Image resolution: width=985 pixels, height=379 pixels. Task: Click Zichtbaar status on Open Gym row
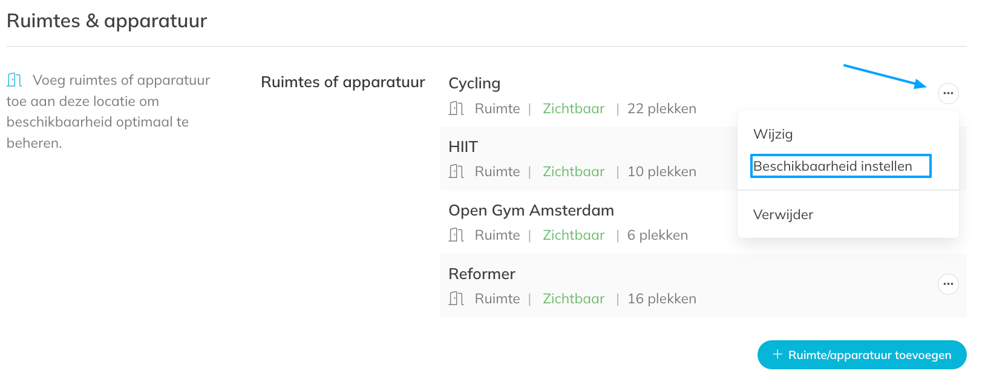coord(574,236)
